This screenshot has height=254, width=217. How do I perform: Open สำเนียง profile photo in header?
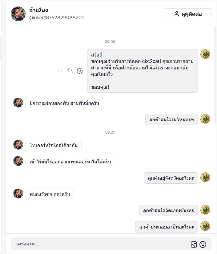click(18, 14)
